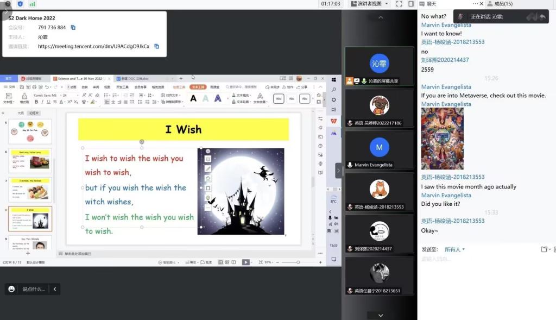Click the 说点什么 quick comment button
Screen dimensions: 556x320
pos(34,289)
